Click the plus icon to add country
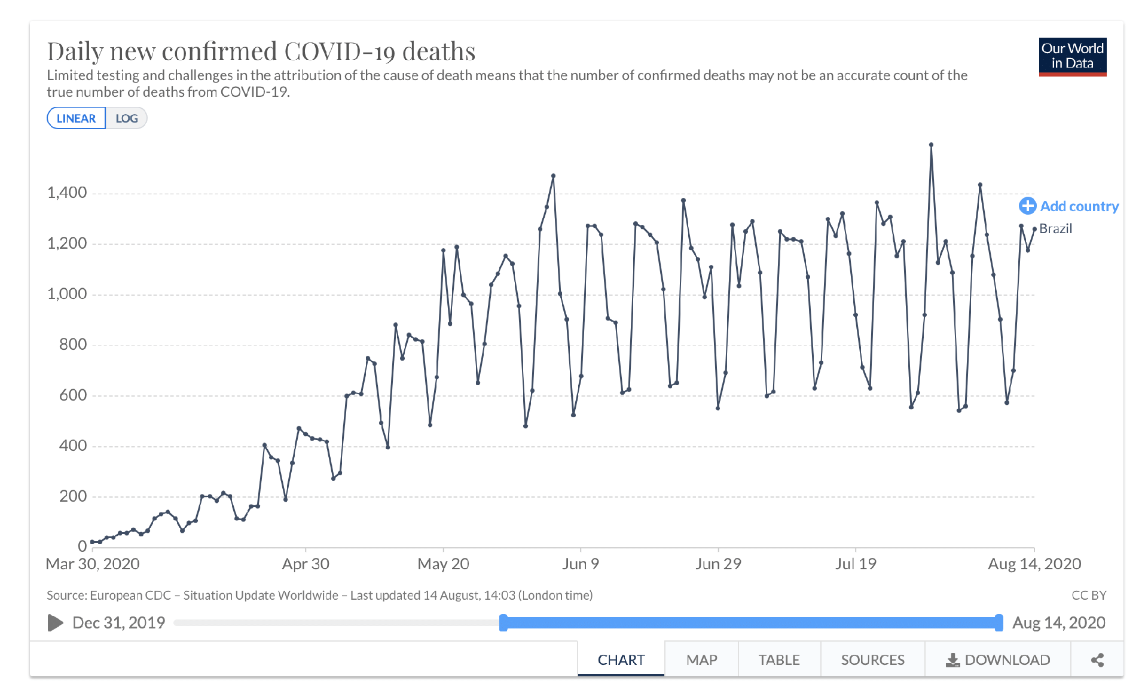This screenshot has width=1148, height=699. (x=1027, y=206)
